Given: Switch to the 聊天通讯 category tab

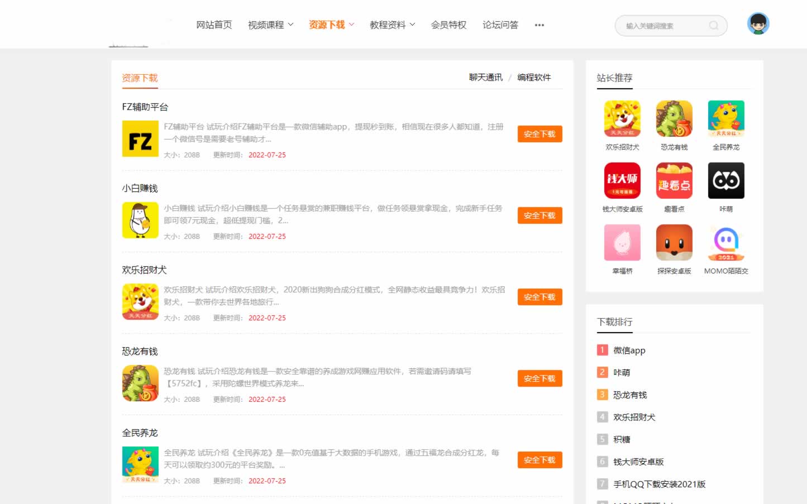Looking at the screenshot, I should point(485,78).
